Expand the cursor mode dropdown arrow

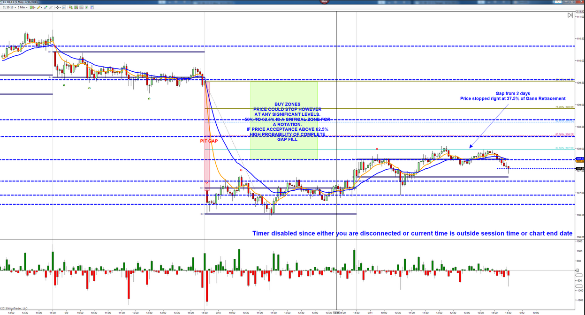coord(60,7)
